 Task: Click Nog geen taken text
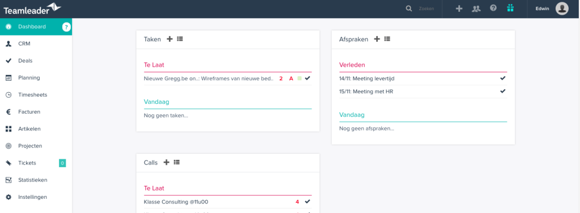click(x=166, y=116)
